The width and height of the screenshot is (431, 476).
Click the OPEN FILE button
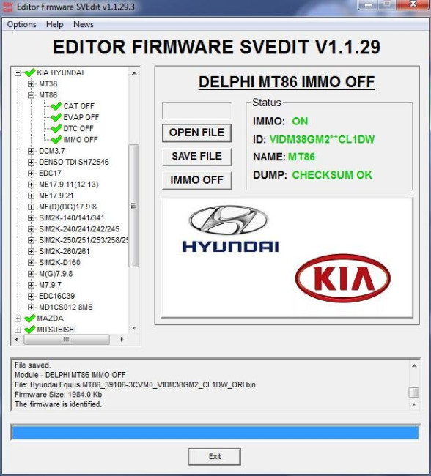click(196, 133)
